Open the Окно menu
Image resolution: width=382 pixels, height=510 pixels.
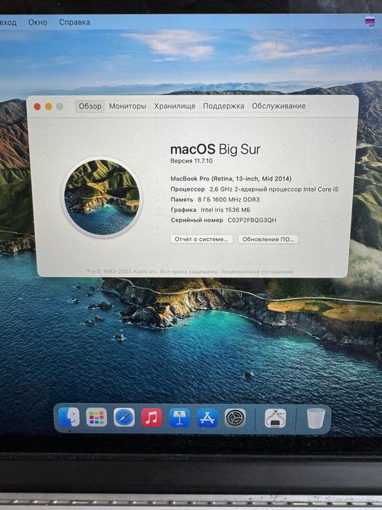pyautogui.click(x=38, y=23)
